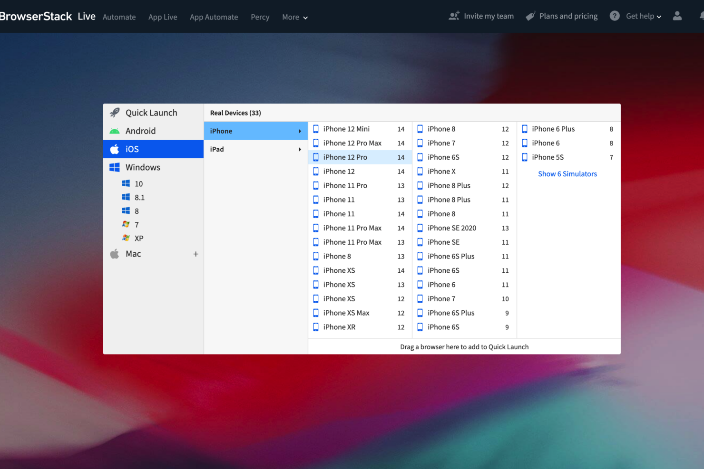
Task: Launch iPhone 12 Mini with iOS 14
Action: click(x=346, y=129)
